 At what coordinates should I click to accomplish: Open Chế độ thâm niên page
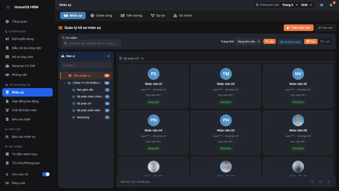point(27,110)
